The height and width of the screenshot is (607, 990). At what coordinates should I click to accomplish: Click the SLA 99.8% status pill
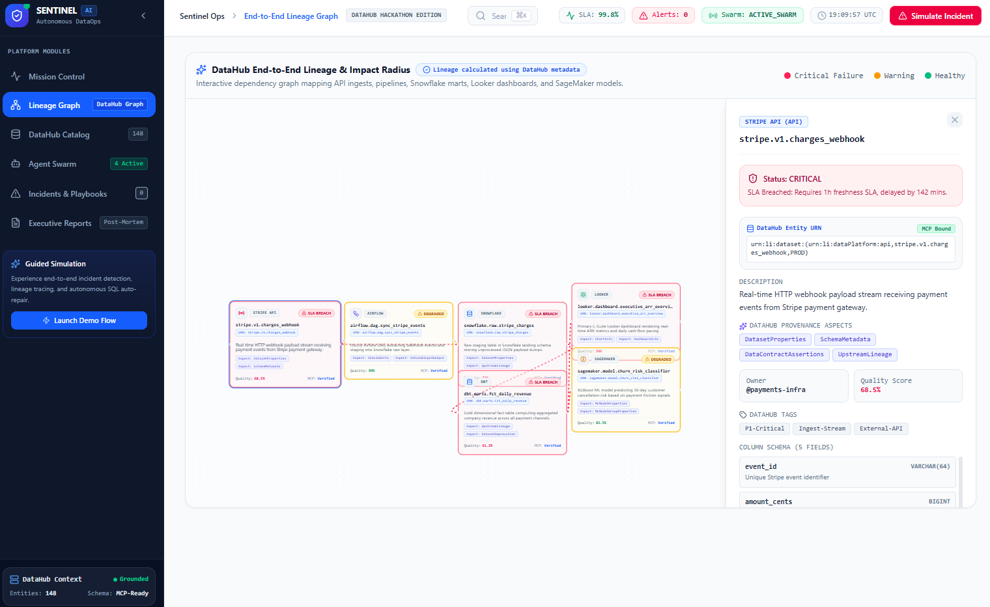592,15
